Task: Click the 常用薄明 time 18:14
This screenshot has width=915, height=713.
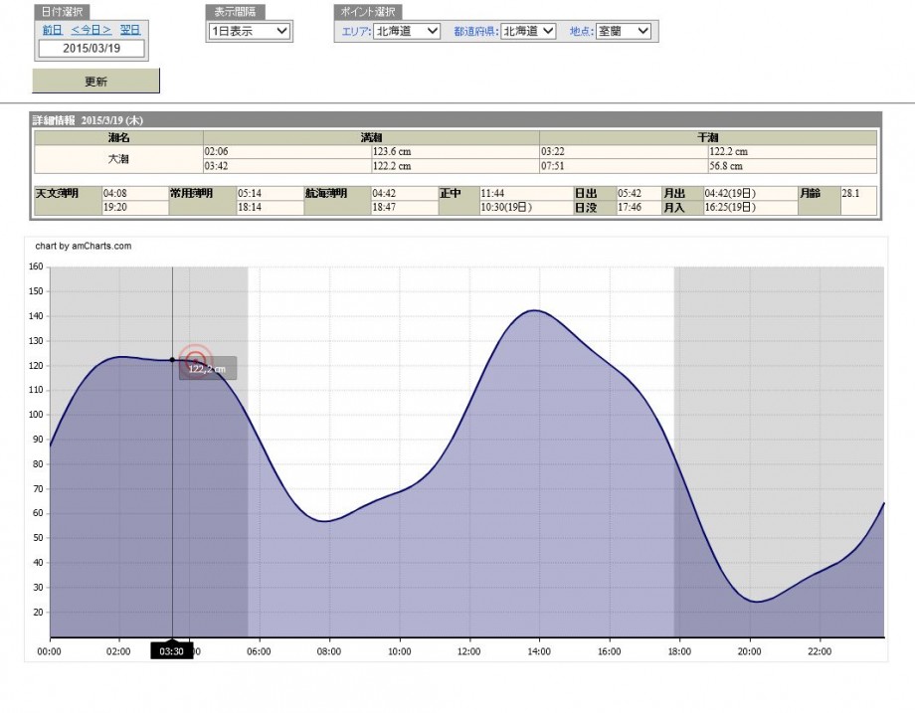Action: [x=250, y=207]
